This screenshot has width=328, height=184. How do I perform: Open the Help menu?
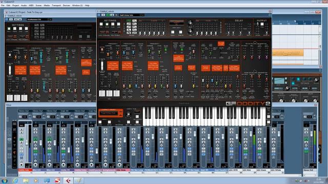(87, 6)
